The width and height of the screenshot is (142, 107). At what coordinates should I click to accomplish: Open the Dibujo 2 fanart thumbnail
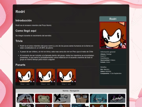(46, 75)
